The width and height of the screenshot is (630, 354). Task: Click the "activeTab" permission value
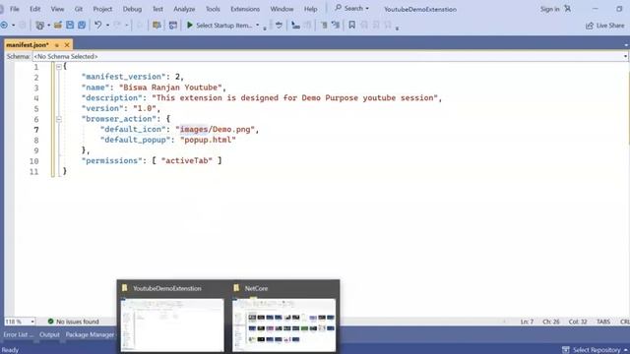pyautogui.click(x=187, y=160)
